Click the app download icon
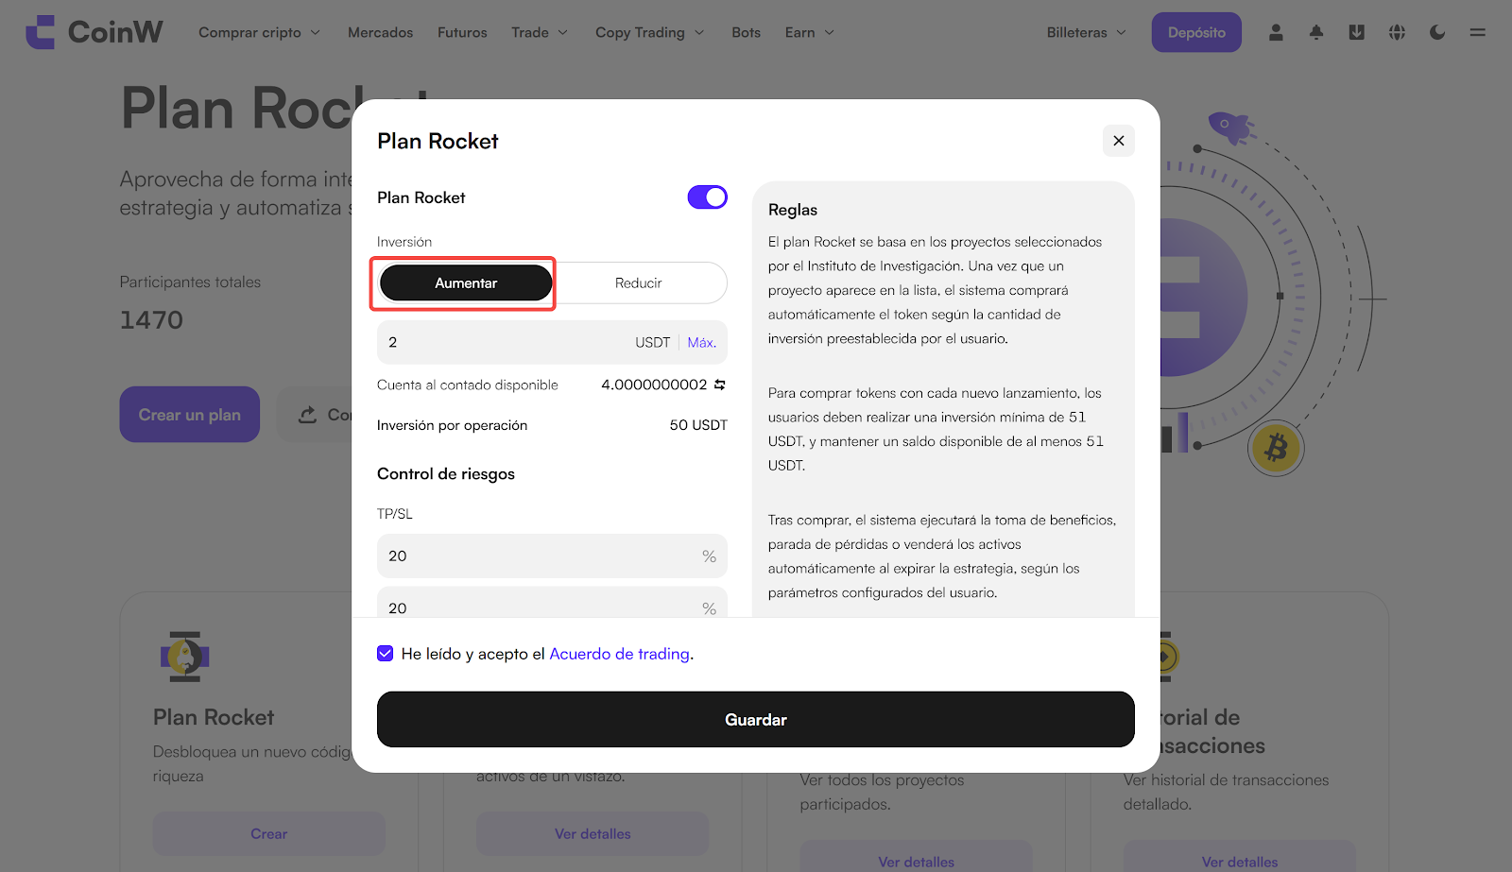This screenshot has width=1512, height=872. (1357, 32)
